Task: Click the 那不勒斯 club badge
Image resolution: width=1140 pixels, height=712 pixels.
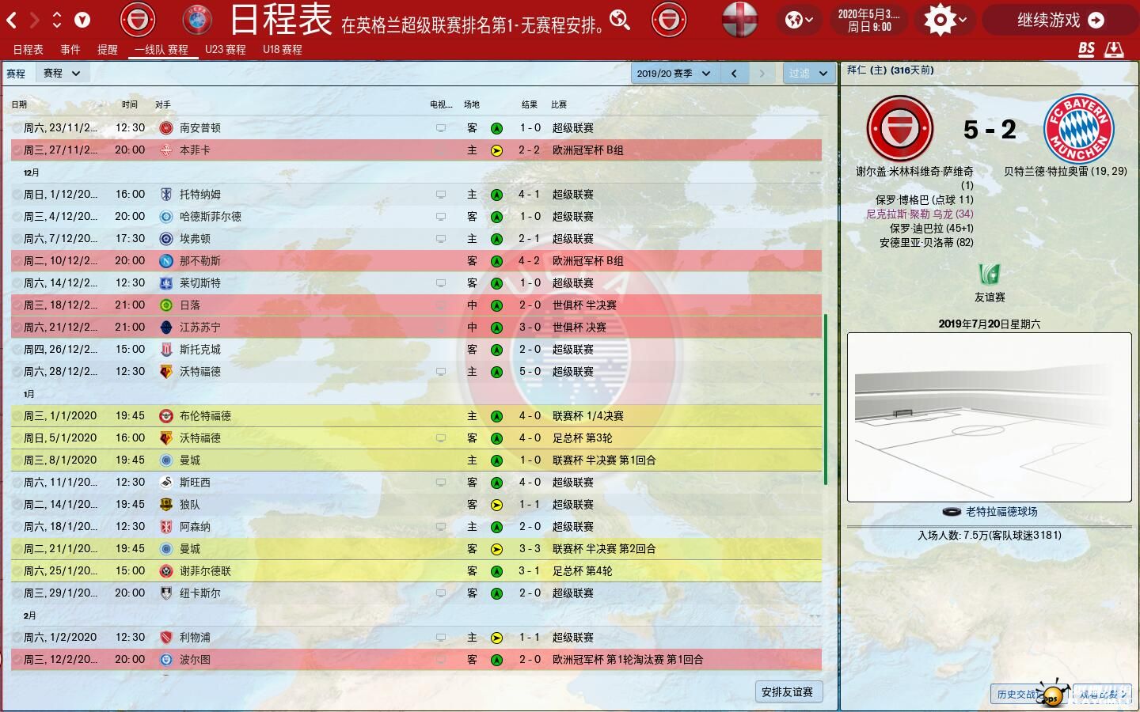Action: tap(166, 260)
